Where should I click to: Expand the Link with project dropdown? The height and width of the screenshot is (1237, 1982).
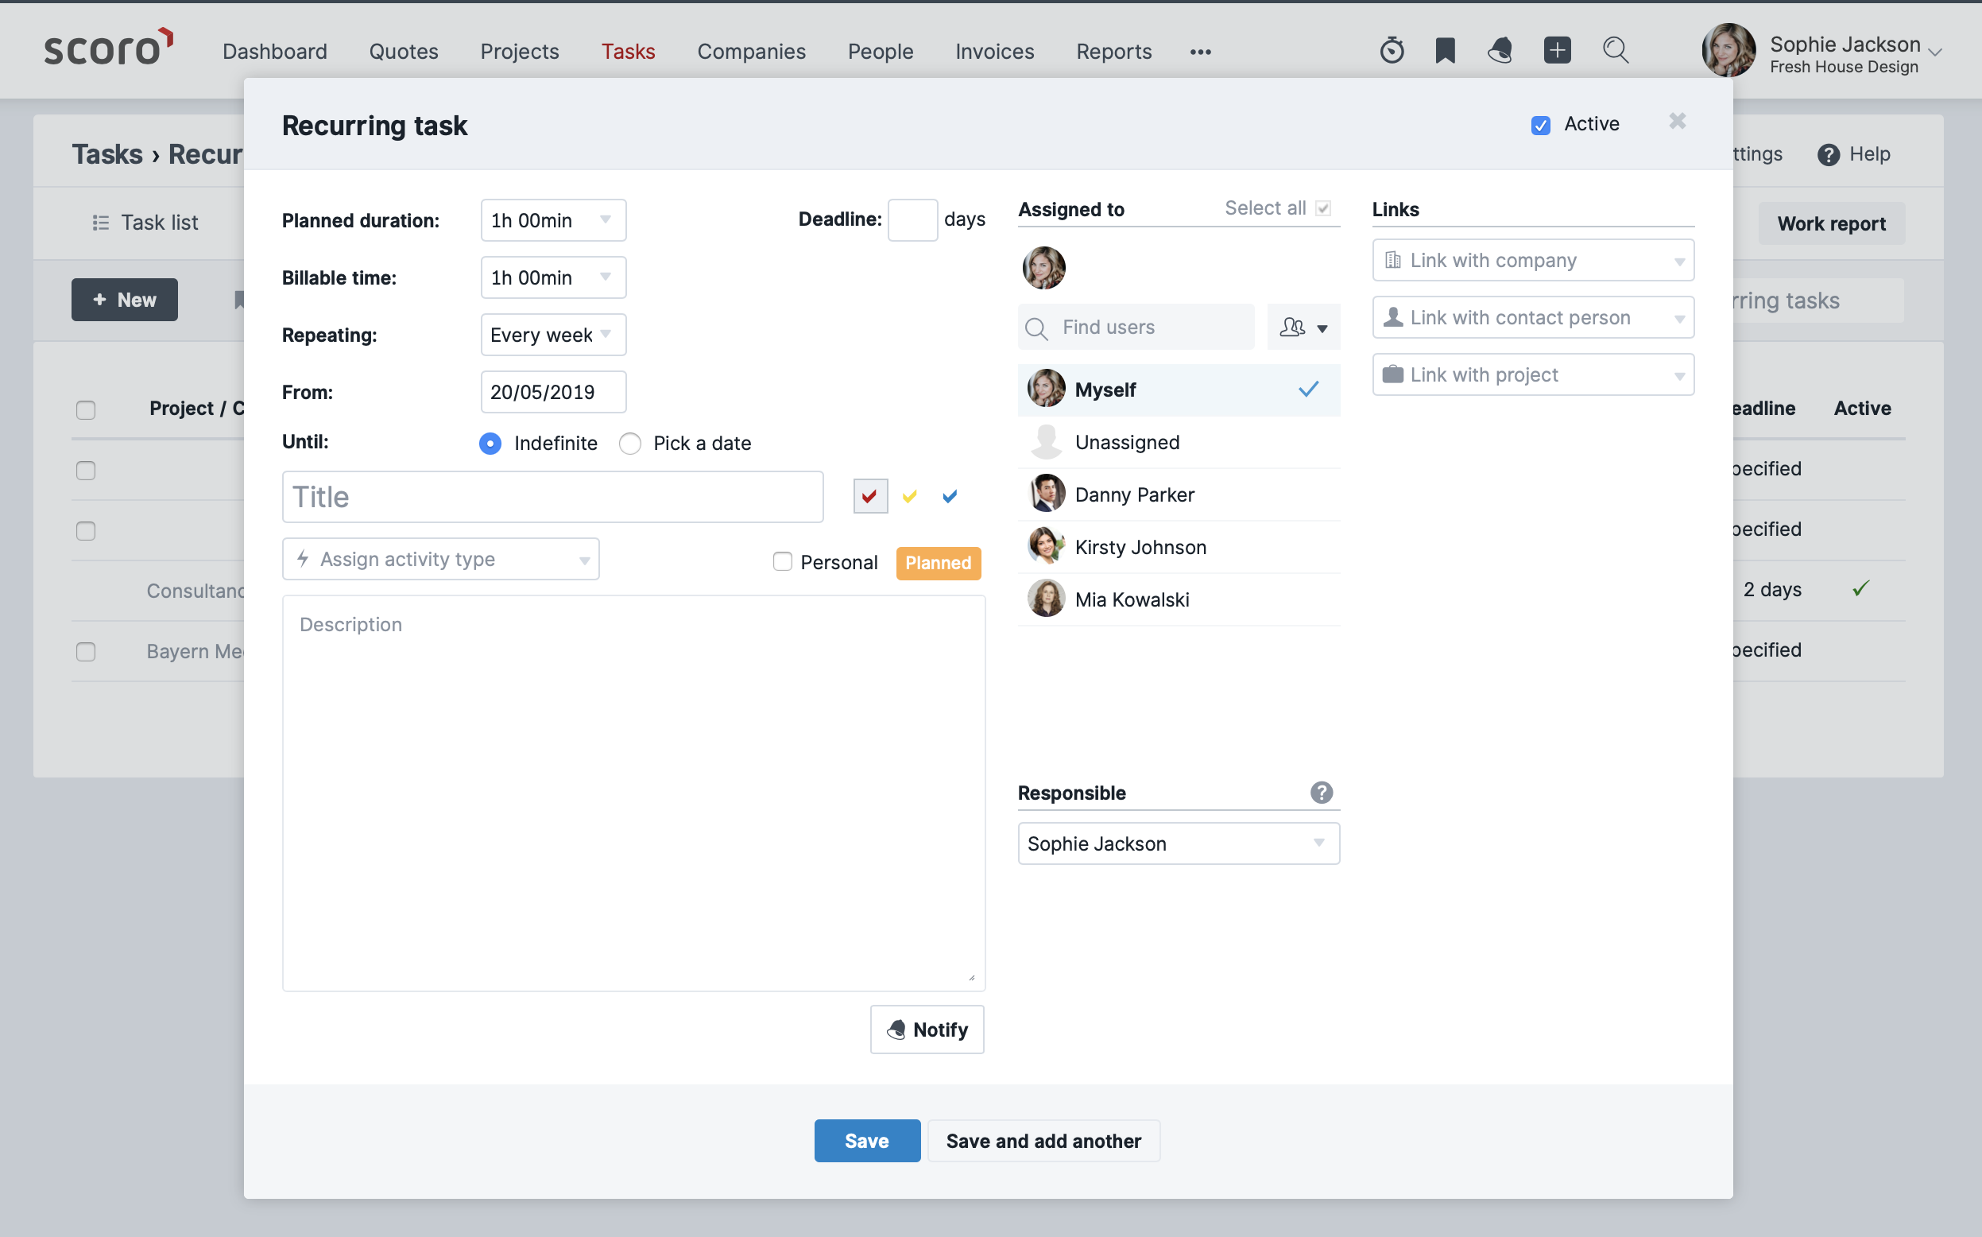[x=1532, y=374]
